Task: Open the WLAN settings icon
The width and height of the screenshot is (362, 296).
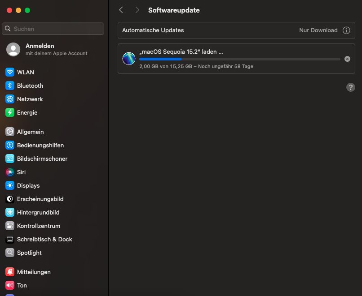Action: pyautogui.click(x=10, y=72)
